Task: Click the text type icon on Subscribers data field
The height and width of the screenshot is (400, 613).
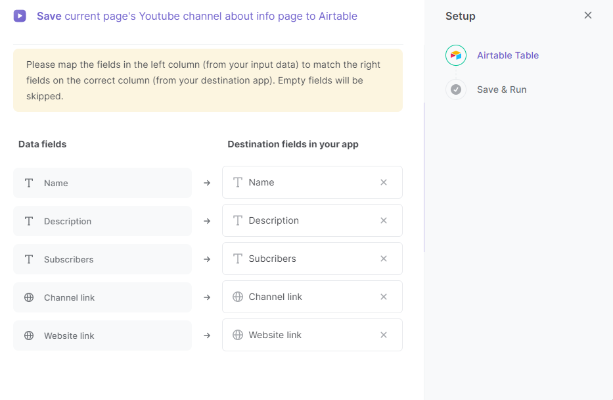Action: point(29,259)
